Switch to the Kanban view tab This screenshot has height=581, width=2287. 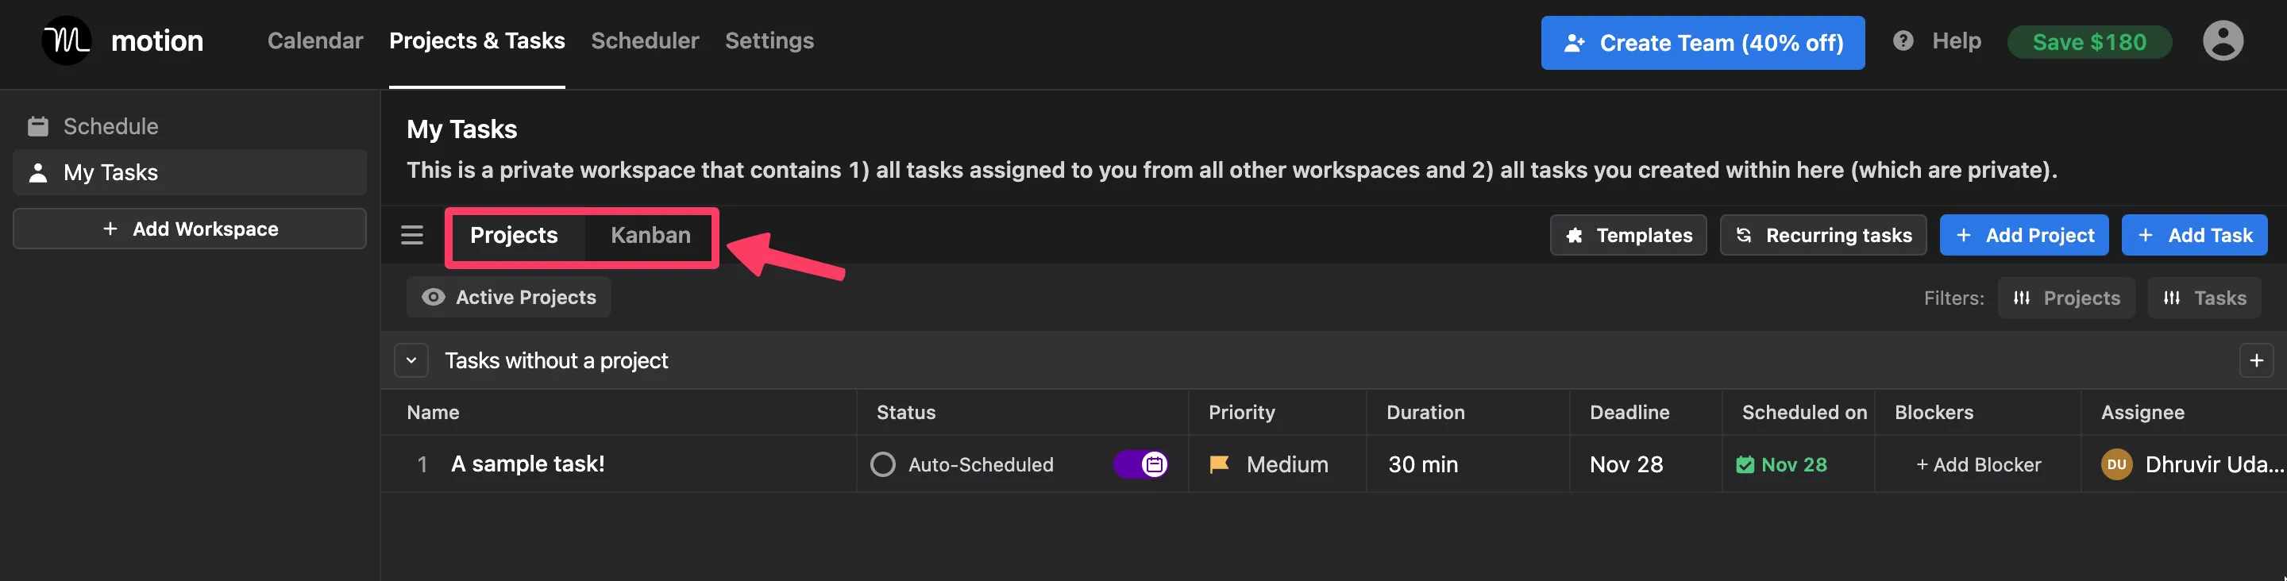(650, 235)
